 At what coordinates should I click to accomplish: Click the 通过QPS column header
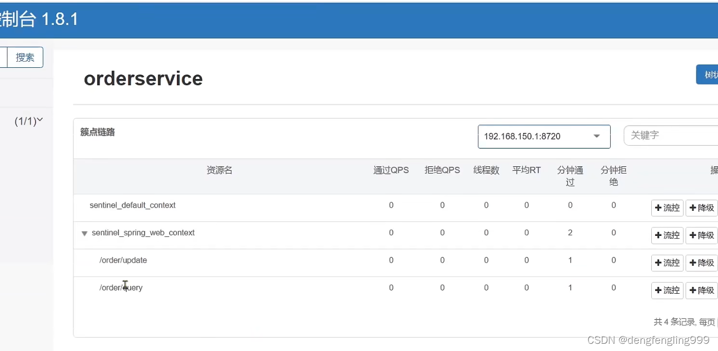coord(391,170)
